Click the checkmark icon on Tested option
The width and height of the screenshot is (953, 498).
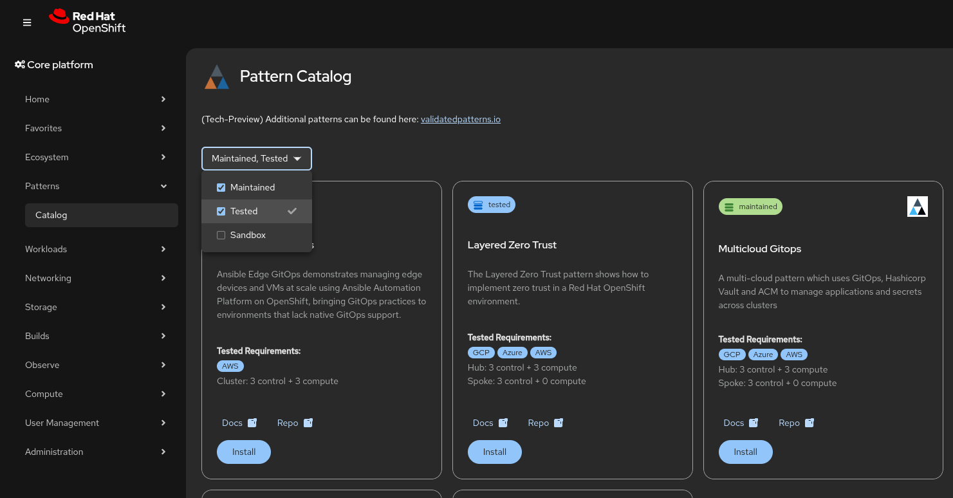coord(292,211)
